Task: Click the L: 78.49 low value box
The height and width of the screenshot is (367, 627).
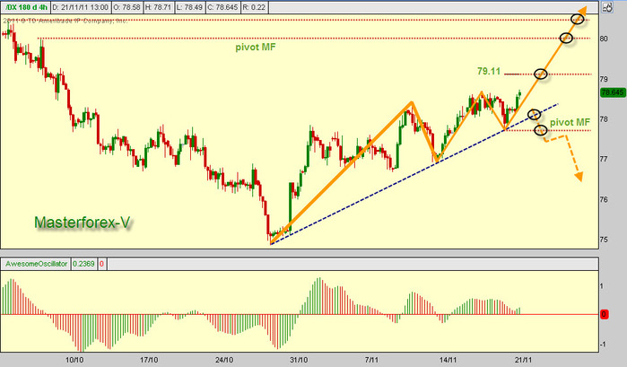Action: (x=190, y=7)
